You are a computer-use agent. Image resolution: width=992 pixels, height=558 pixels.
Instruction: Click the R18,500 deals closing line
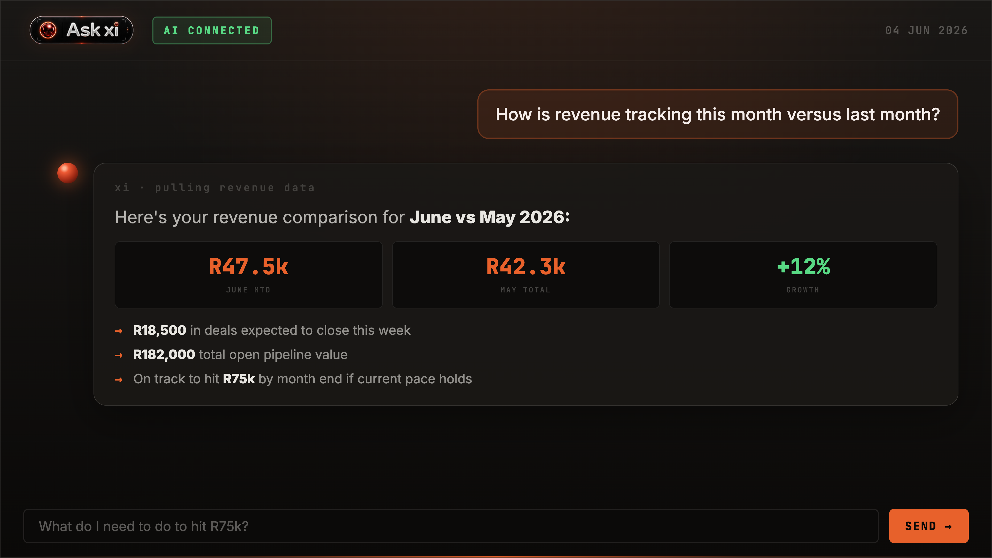[x=272, y=330]
